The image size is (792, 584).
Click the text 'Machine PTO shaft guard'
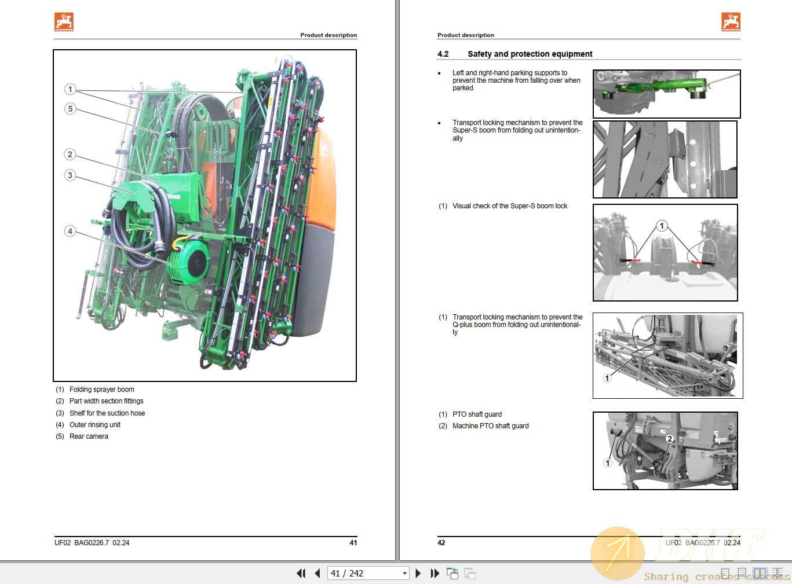tap(491, 426)
